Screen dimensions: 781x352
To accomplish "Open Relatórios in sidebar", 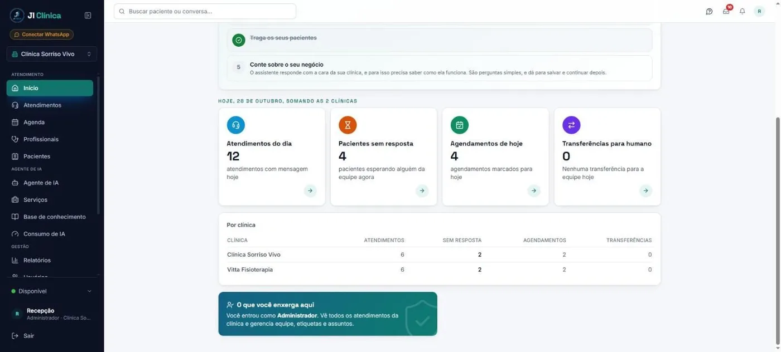I will [x=50, y=260].
